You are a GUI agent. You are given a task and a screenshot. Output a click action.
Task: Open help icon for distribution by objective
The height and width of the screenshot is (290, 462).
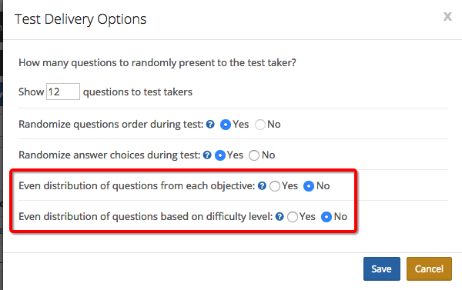262,186
